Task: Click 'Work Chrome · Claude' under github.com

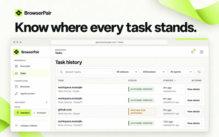Action: (69, 114)
